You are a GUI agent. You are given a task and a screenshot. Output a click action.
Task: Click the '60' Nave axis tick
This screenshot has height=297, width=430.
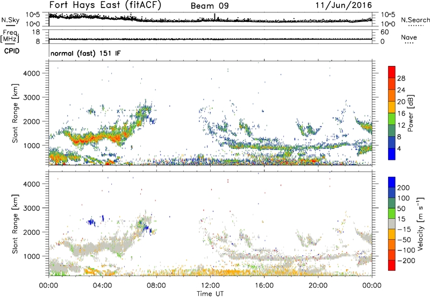(384, 32)
